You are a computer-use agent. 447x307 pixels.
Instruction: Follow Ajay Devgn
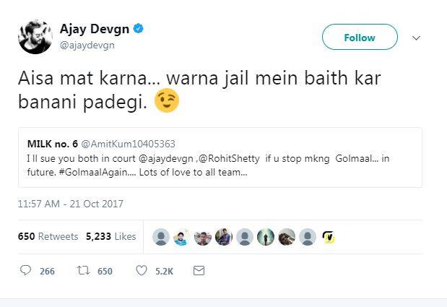pos(359,38)
